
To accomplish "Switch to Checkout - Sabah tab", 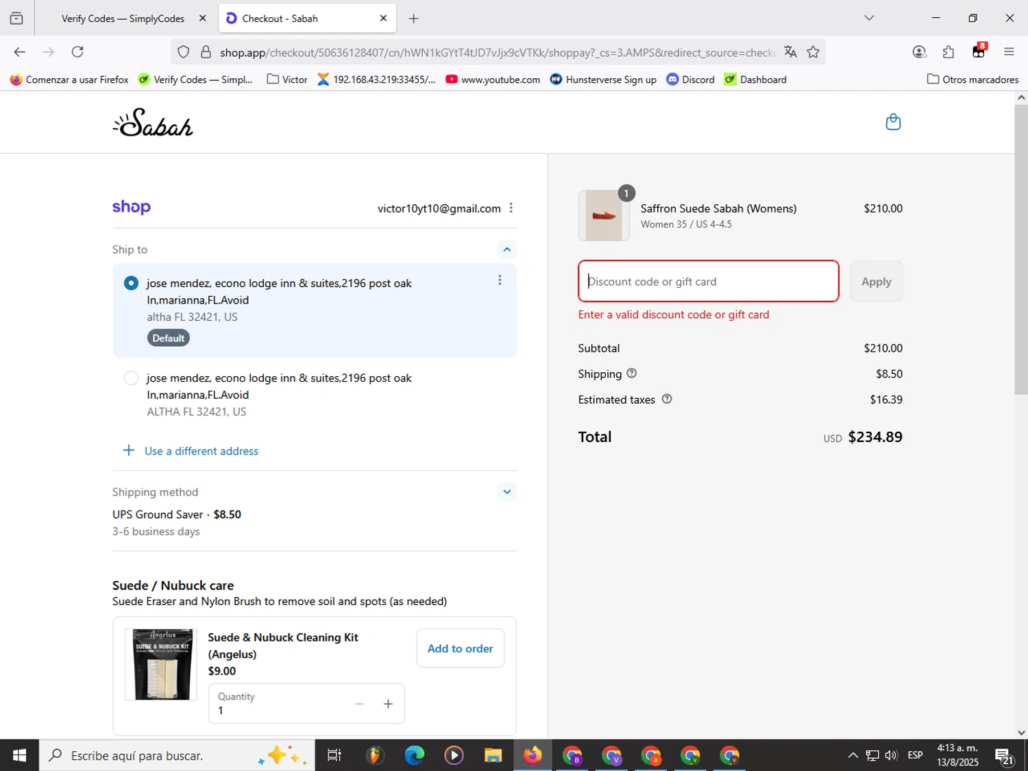I will pos(308,19).
